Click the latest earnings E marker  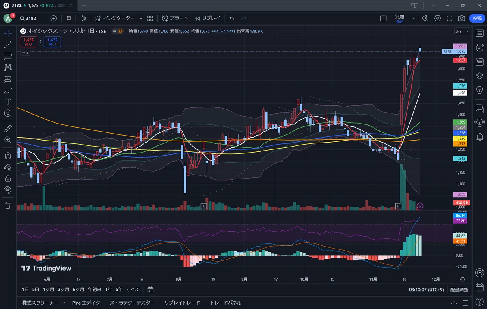[x=398, y=206]
